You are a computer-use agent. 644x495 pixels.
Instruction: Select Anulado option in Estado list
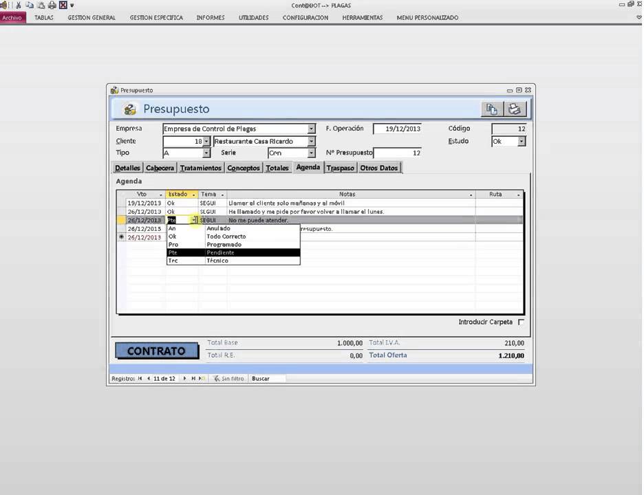(x=233, y=228)
